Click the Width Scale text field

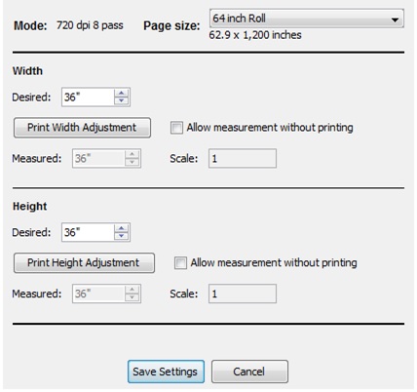click(x=243, y=159)
